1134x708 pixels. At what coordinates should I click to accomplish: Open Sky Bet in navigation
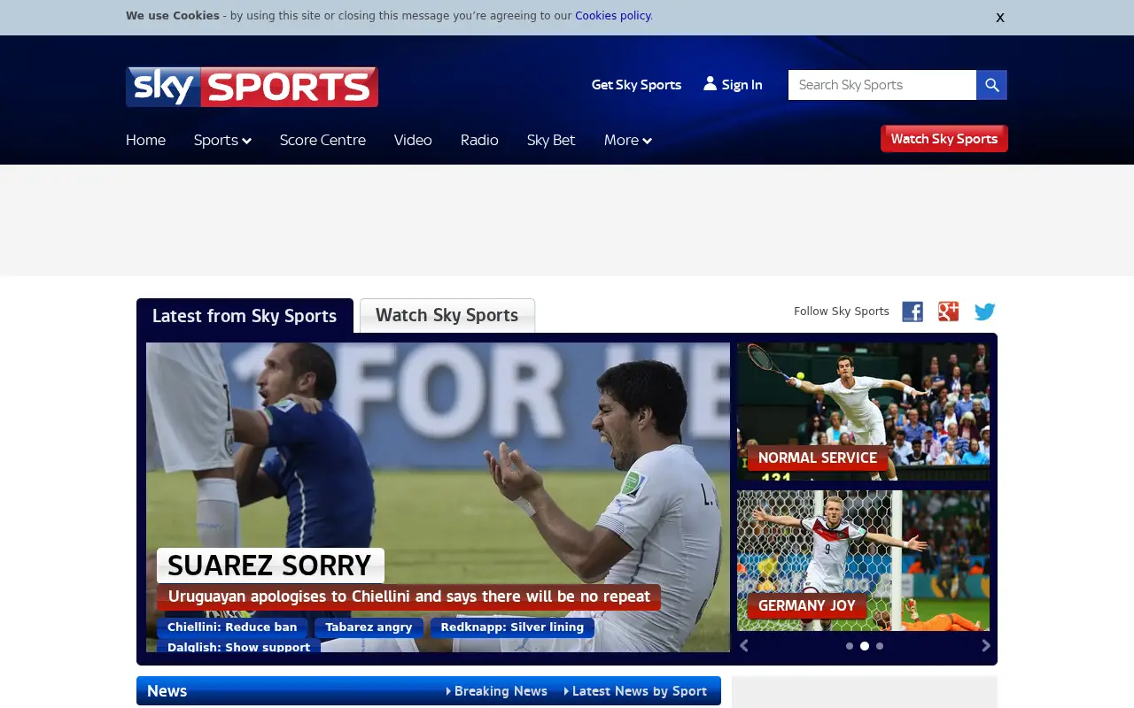click(551, 140)
